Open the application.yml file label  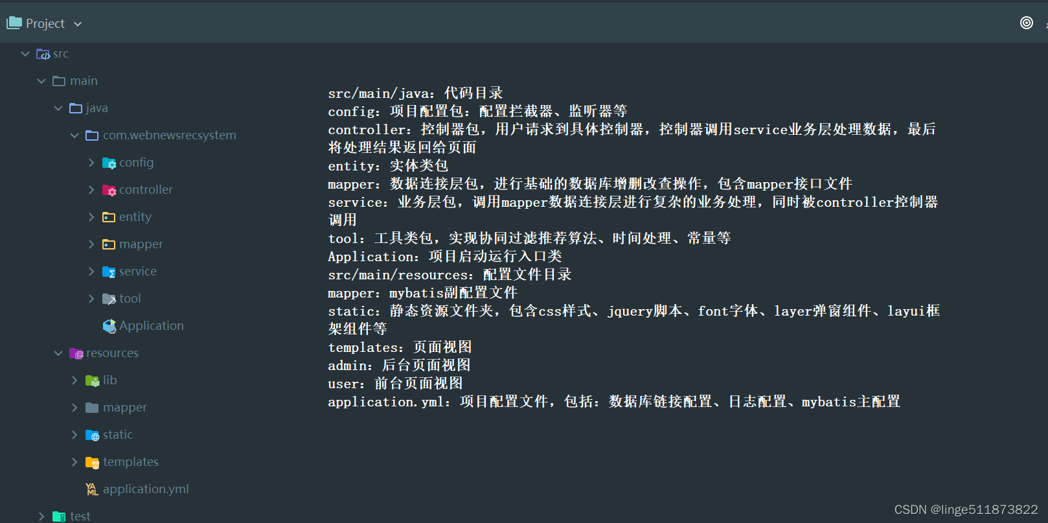tap(146, 489)
